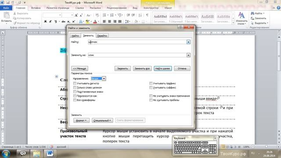Switch to the Найти tab in dialog
The width and height of the screenshot is (281, 158).
(75, 36)
